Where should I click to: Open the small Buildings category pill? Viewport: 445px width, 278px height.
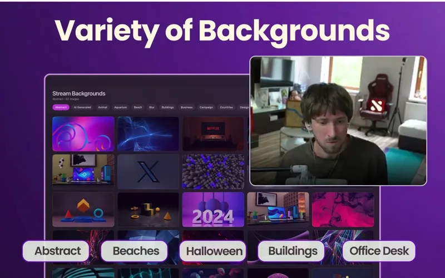(x=167, y=107)
